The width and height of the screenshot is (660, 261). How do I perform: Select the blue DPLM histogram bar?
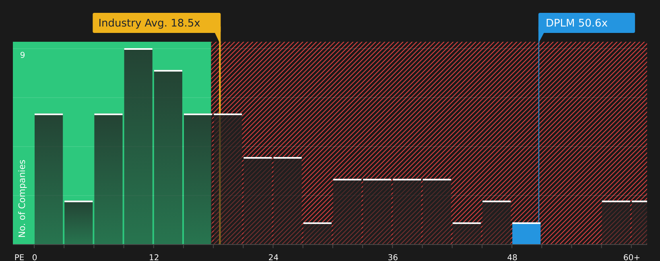526,234
